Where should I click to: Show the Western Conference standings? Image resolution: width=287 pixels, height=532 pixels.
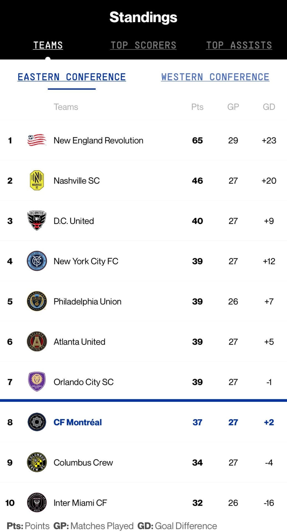click(215, 77)
